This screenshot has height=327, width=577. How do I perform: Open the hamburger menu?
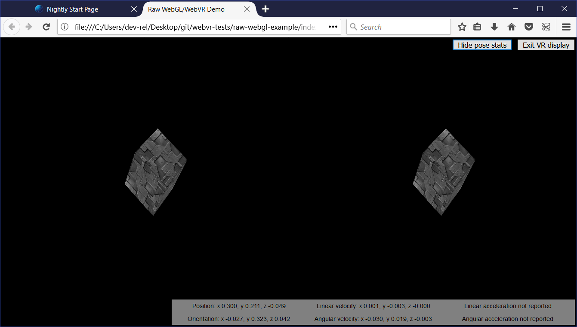coord(566,27)
